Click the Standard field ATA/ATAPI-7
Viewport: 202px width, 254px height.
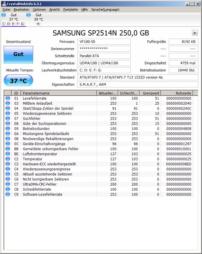pyautogui.click(x=138, y=77)
